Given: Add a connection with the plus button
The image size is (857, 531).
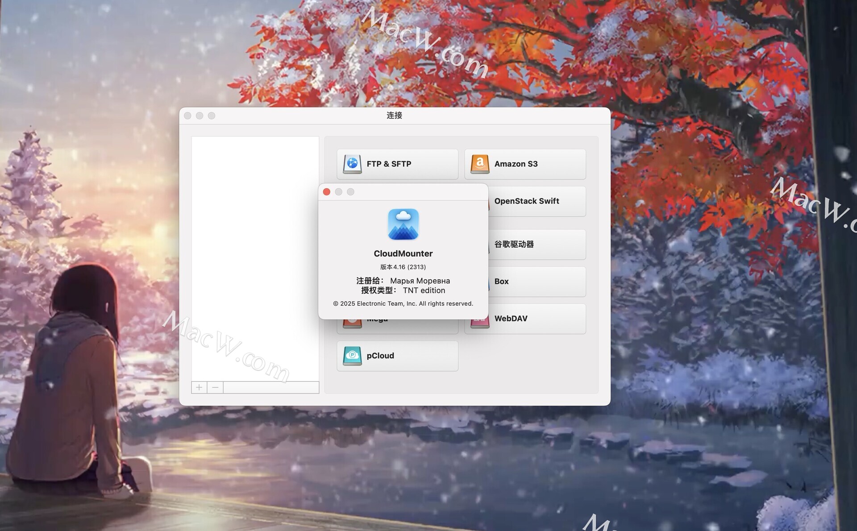Looking at the screenshot, I should 199,387.
